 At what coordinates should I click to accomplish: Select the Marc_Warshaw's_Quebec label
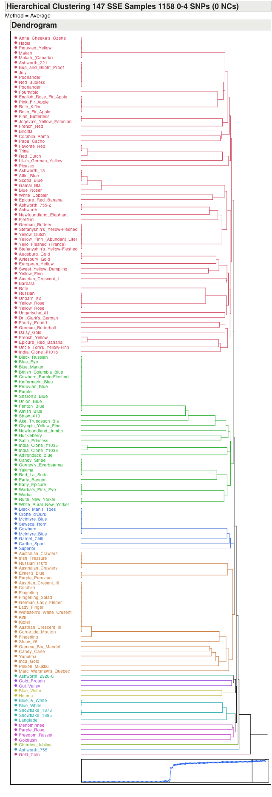[44, 671]
